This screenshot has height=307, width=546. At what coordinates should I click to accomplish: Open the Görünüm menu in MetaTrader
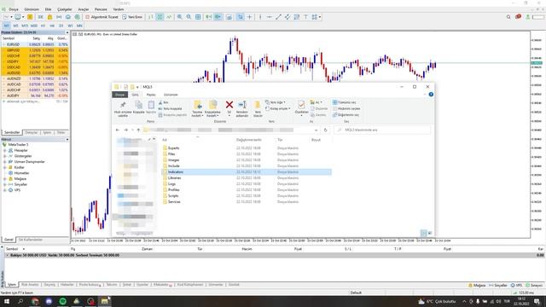pos(32,9)
